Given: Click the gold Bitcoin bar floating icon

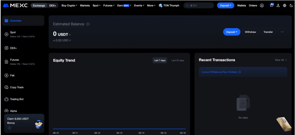Looking at the screenshot, I should point(284,124).
